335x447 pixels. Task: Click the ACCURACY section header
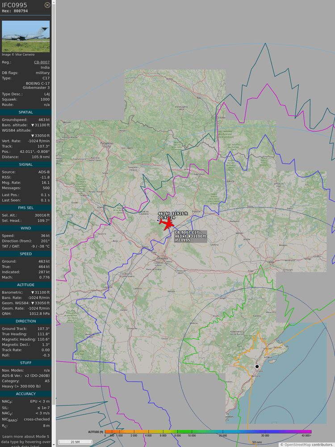point(25,394)
